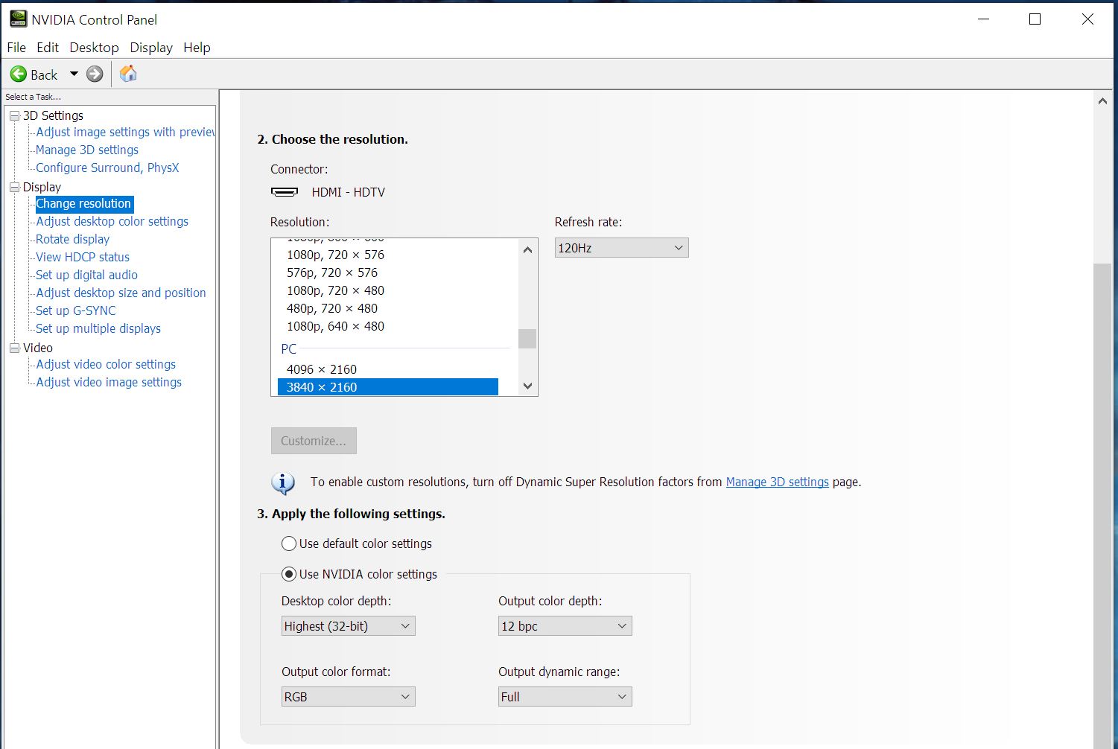Screen dimensions: 1118x749
Task: Open the Edit menu
Action: pyautogui.click(x=48, y=48)
